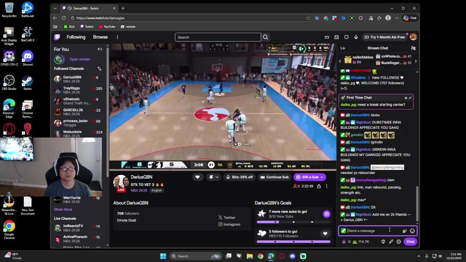Screen dimensions: 466x262
Task: Launch OBS Studio desktop shortcut
Action: 9,83
